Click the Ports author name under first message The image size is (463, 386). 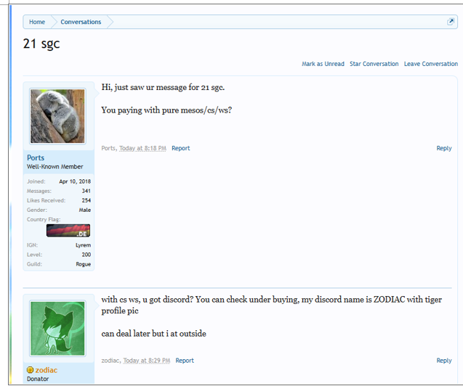click(108, 148)
